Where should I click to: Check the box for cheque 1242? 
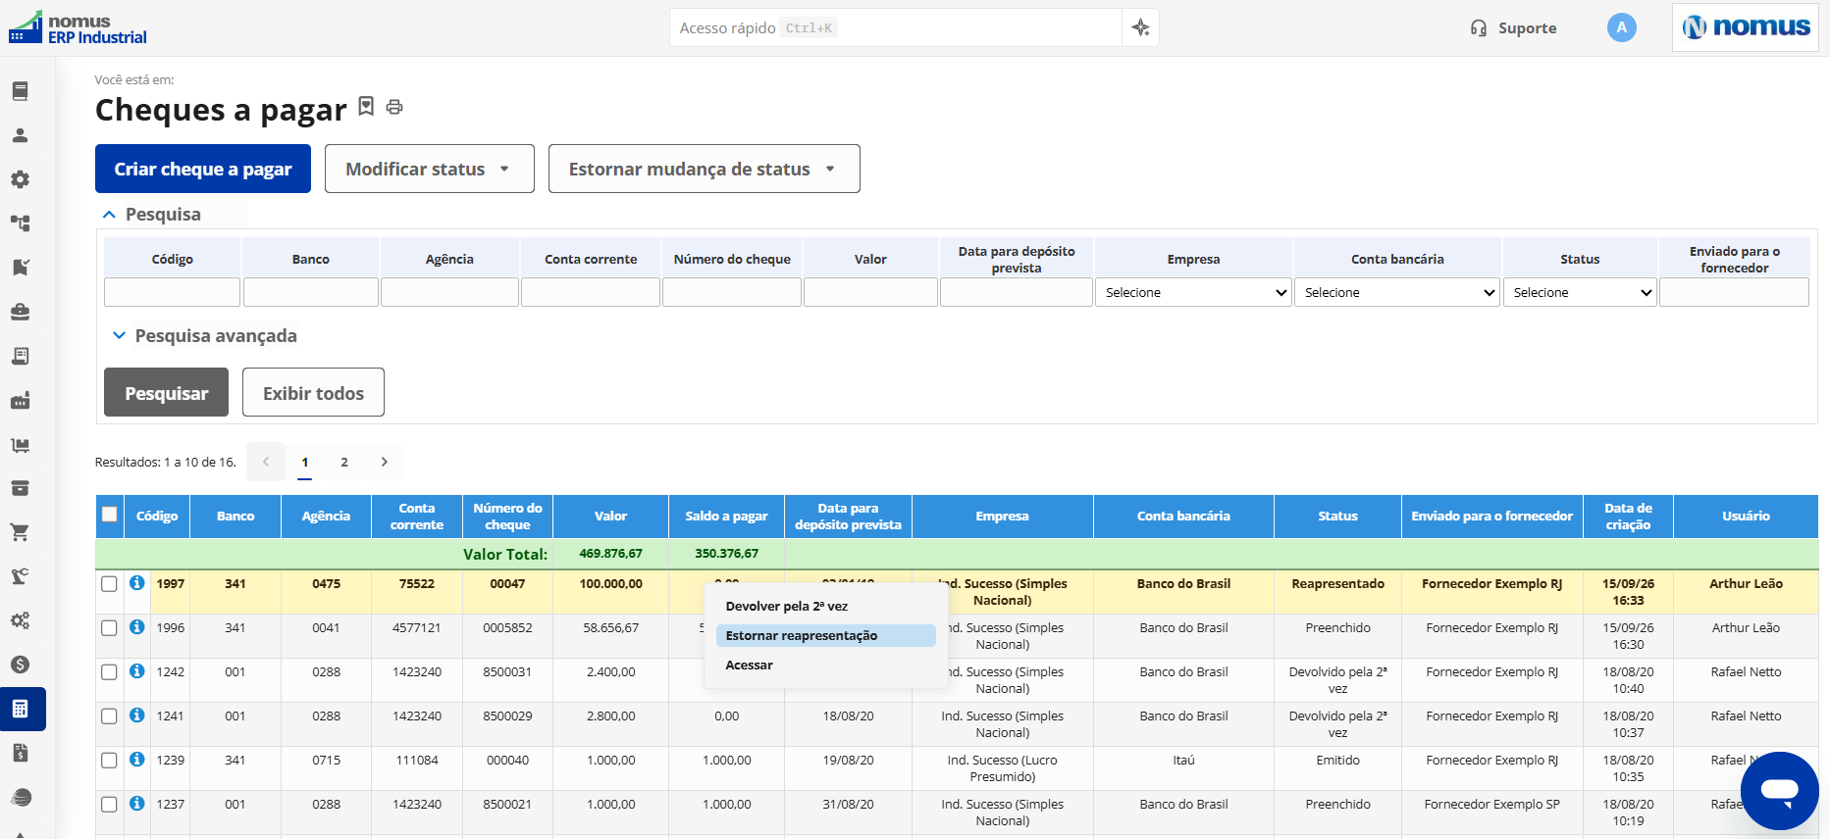(x=109, y=672)
